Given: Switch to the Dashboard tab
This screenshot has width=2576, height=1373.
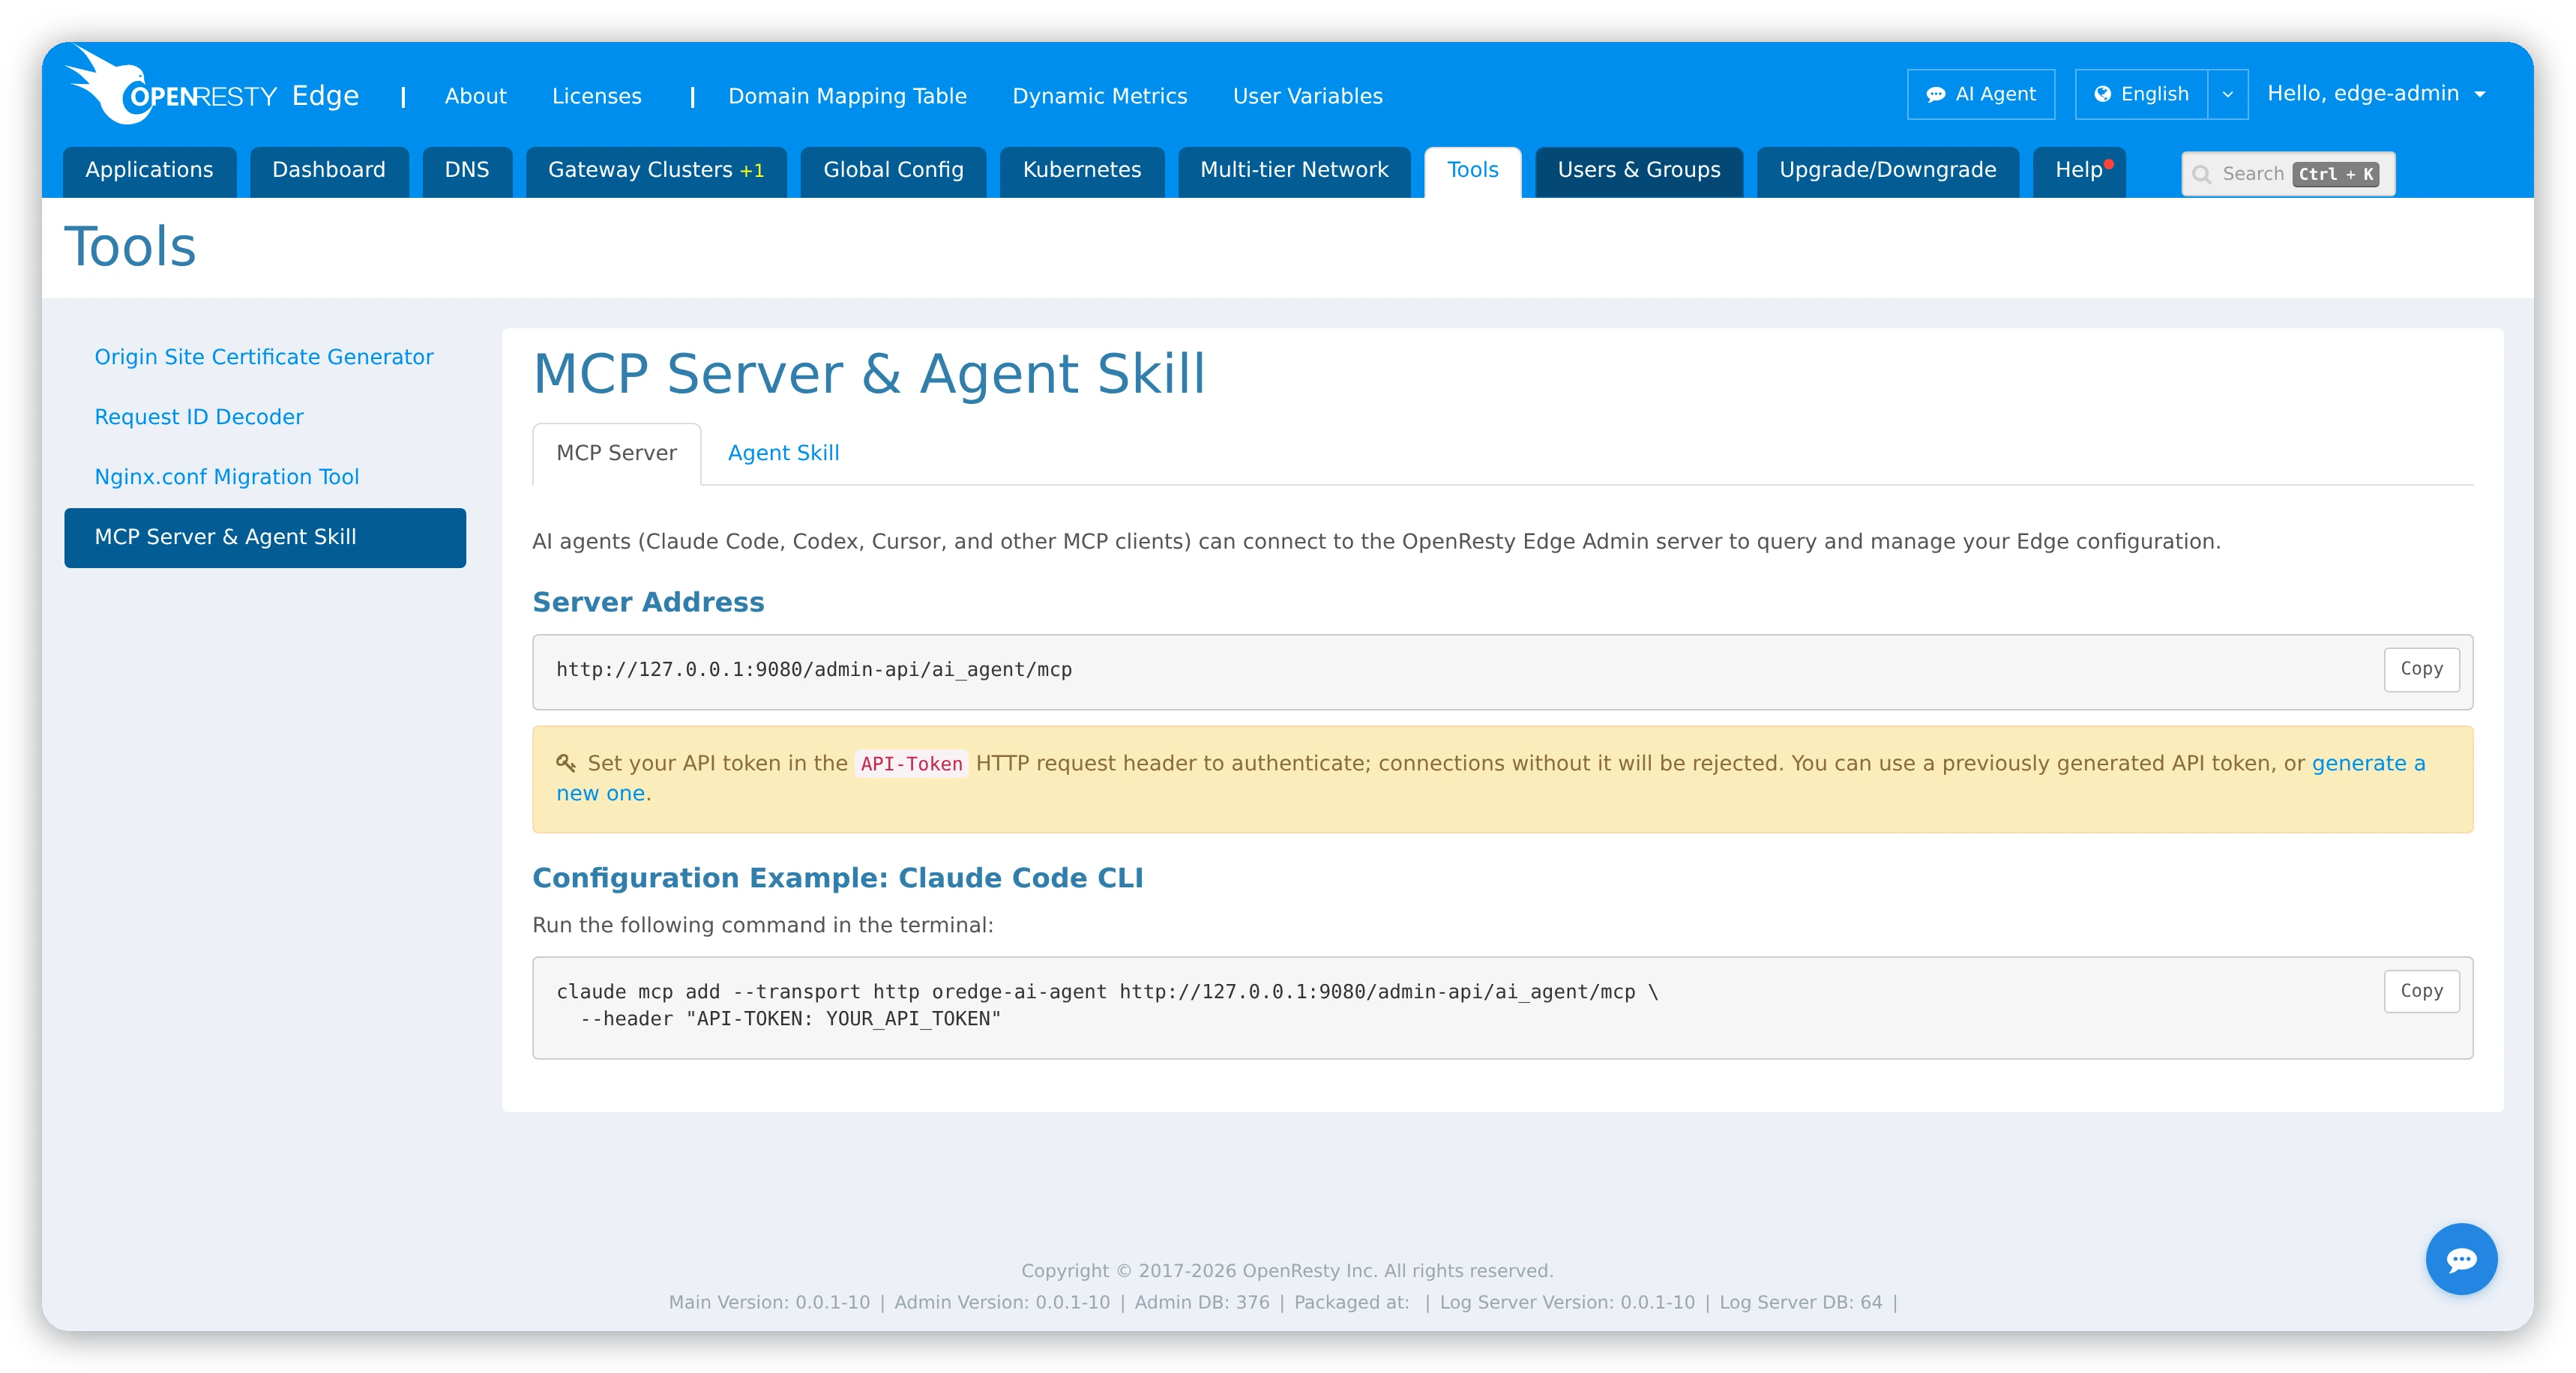Looking at the screenshot, I should click(328, 171).
